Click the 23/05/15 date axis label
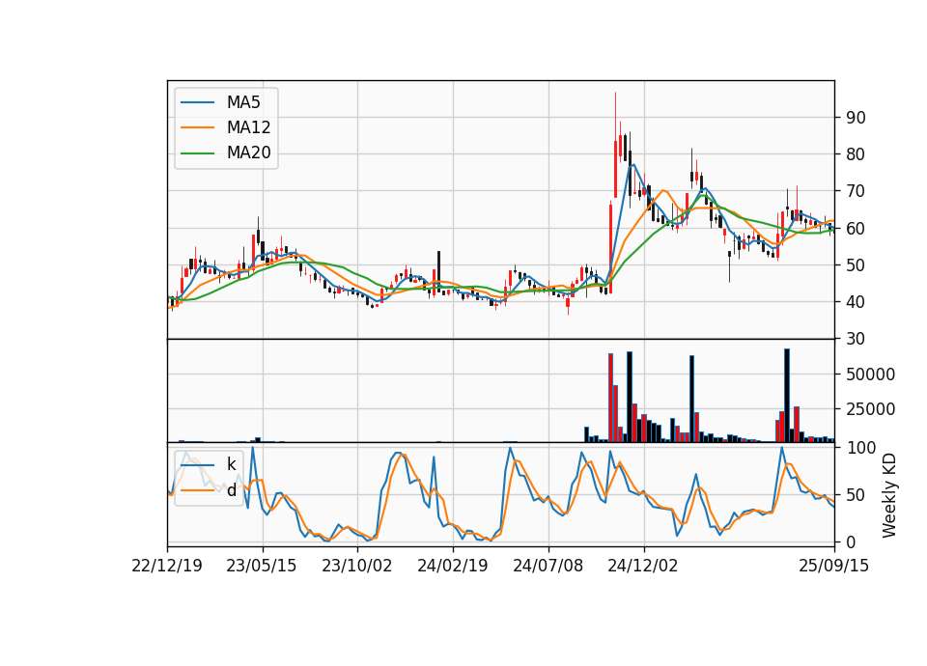Image resolution: width=927 pixels, height=666 pixels. point(262,566)
